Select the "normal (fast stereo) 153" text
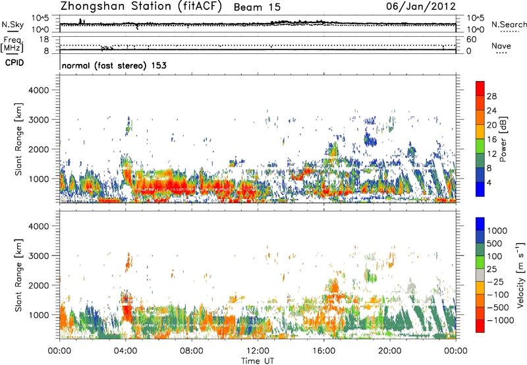This screenshot has height=365, width=527. 114,65
